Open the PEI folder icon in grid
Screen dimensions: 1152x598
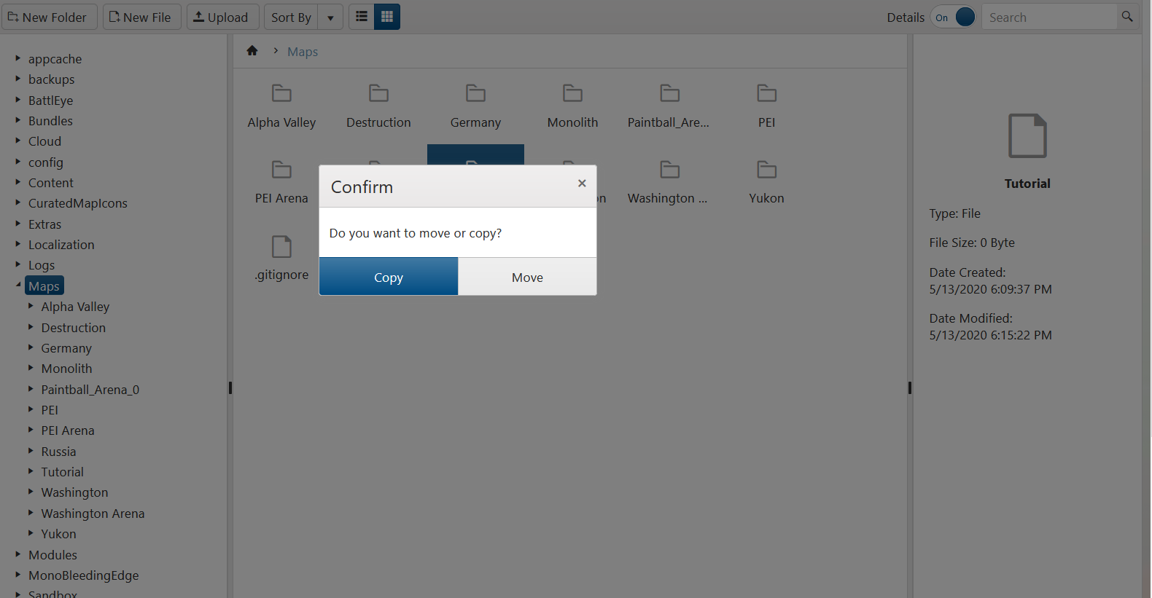click(x=766, y=93)
